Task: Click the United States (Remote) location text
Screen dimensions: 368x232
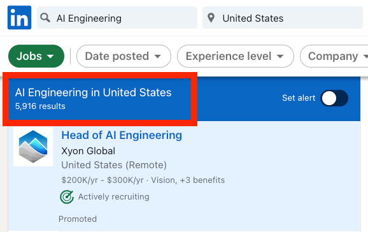Action: 114,165
